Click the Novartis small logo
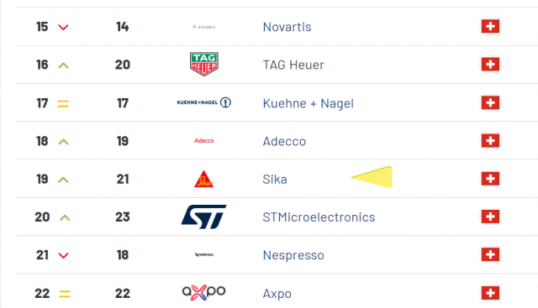This screenshot has width=538, height=308. [204, 27]
